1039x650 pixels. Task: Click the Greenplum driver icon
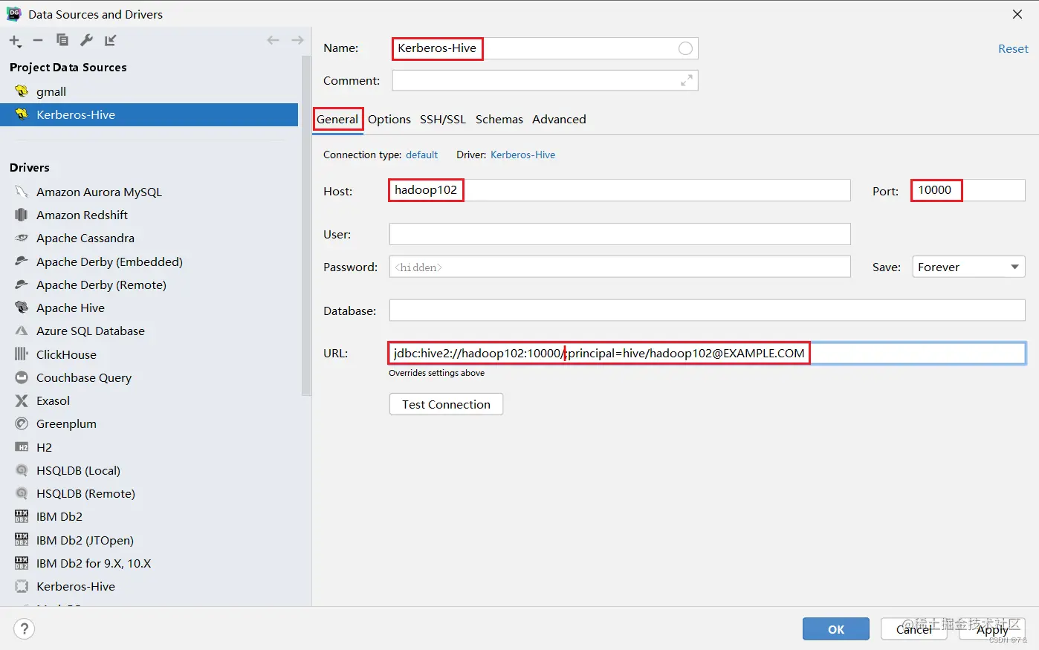(x=22, y=423)
